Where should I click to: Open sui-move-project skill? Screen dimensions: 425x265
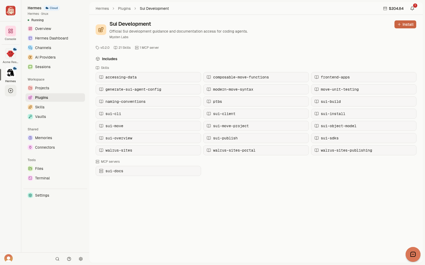(x=256, y=126)
